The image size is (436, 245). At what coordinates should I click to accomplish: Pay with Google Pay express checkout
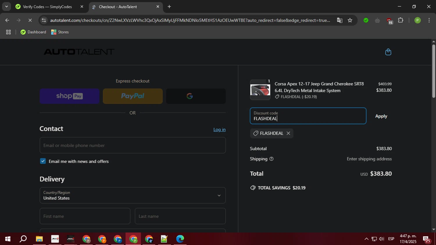tap(196, 96)
